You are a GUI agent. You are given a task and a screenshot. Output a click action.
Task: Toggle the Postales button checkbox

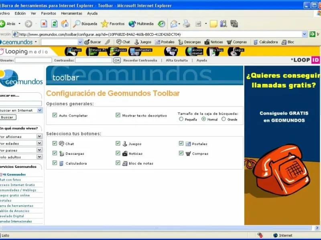pos(181,143)
